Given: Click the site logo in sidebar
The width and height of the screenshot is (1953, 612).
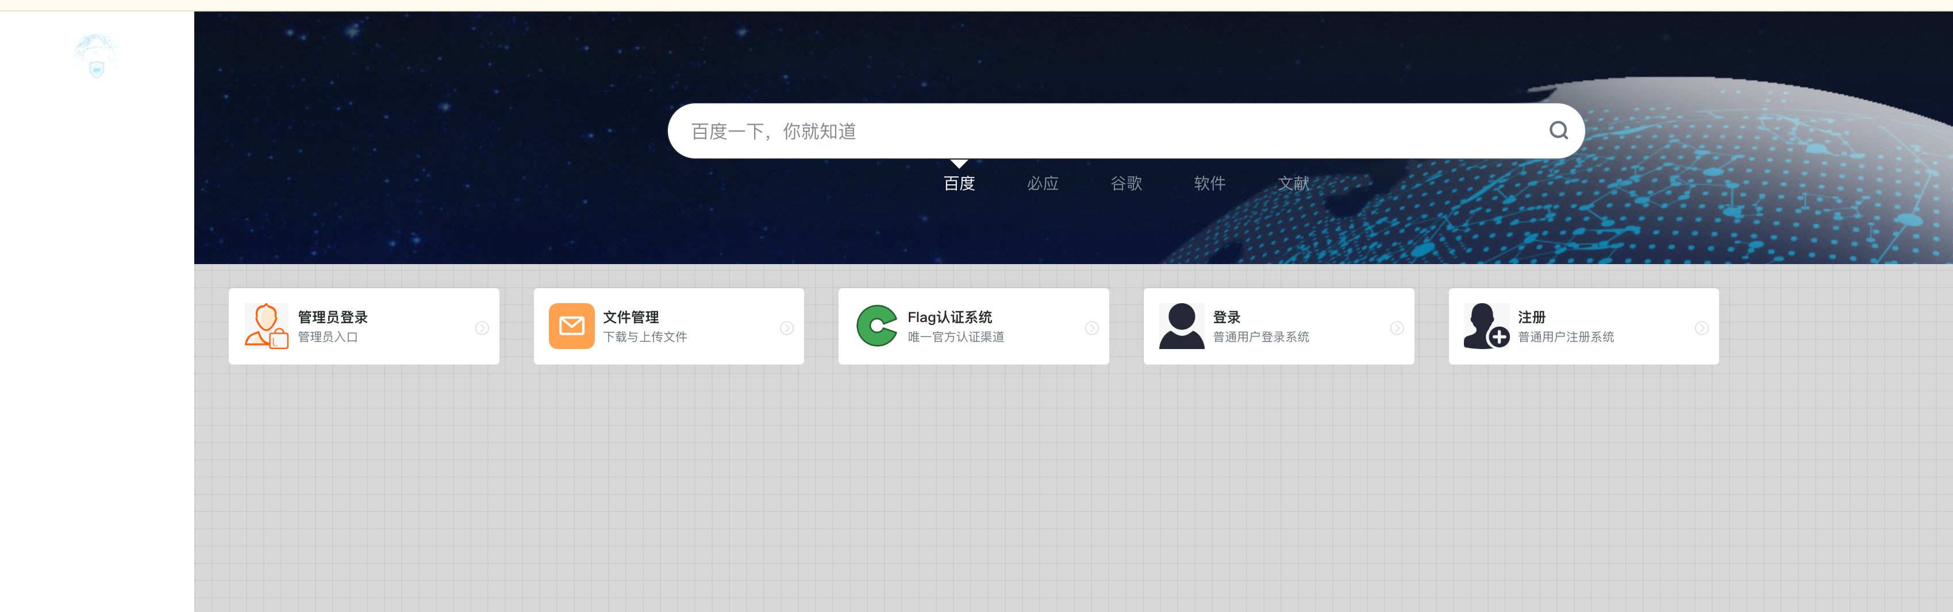Looking at the screenshot, I should 97,55.
